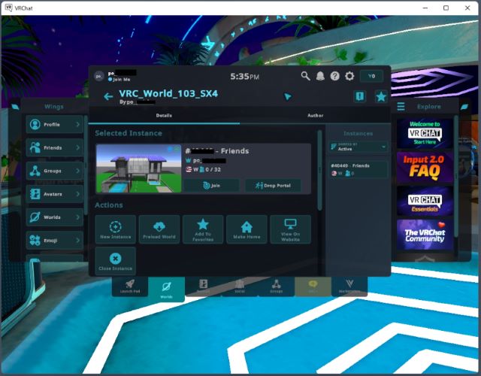
Task: Open the Input 2.0 FAQ card
Action: pos(425,167)
